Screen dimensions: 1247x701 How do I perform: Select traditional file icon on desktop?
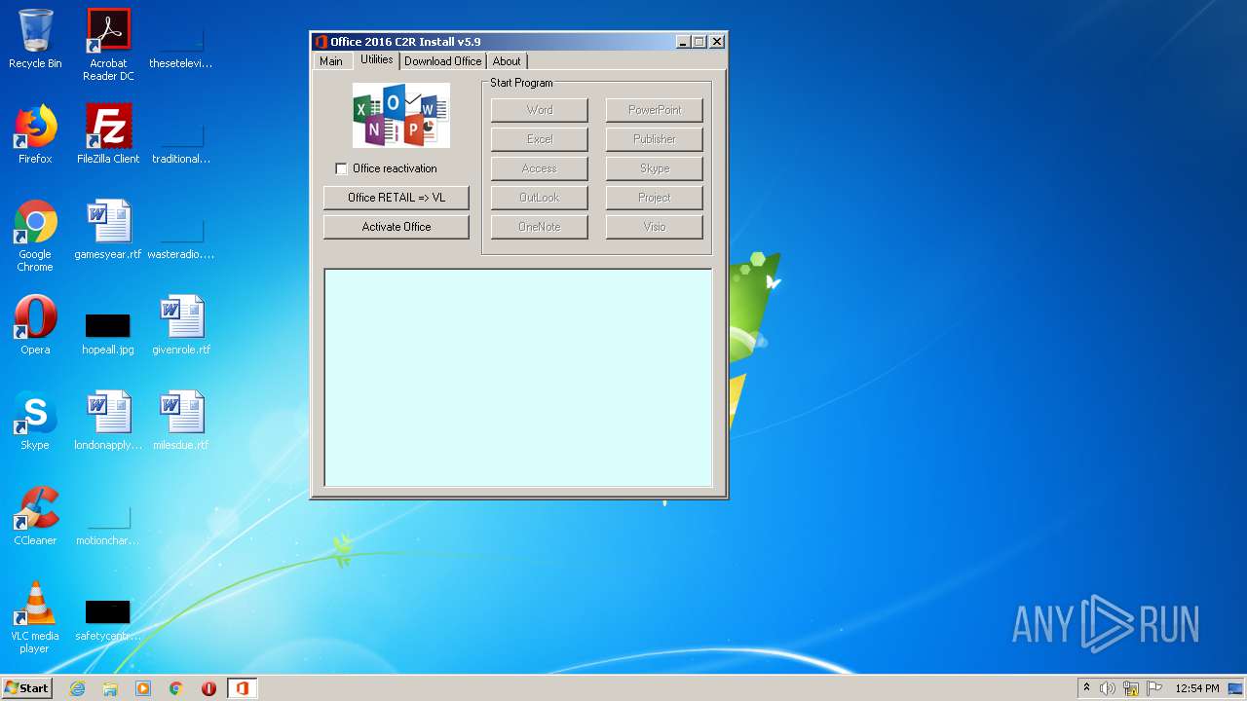pos(181,142)
